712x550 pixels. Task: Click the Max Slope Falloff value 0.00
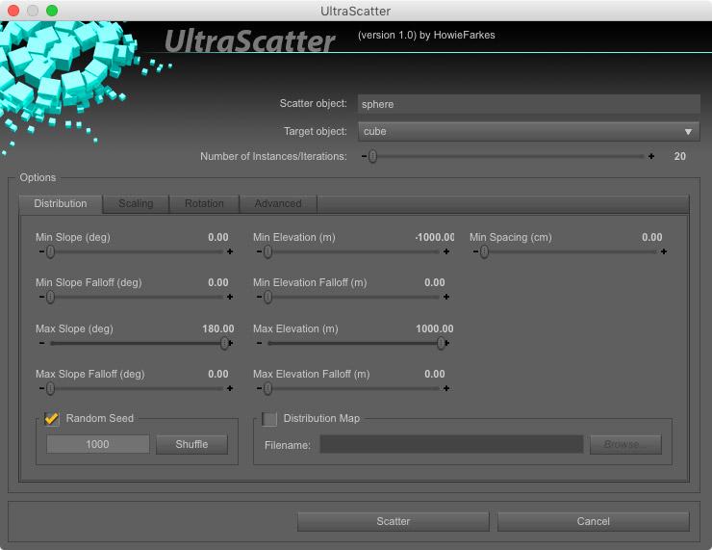(x=218, y=374)
